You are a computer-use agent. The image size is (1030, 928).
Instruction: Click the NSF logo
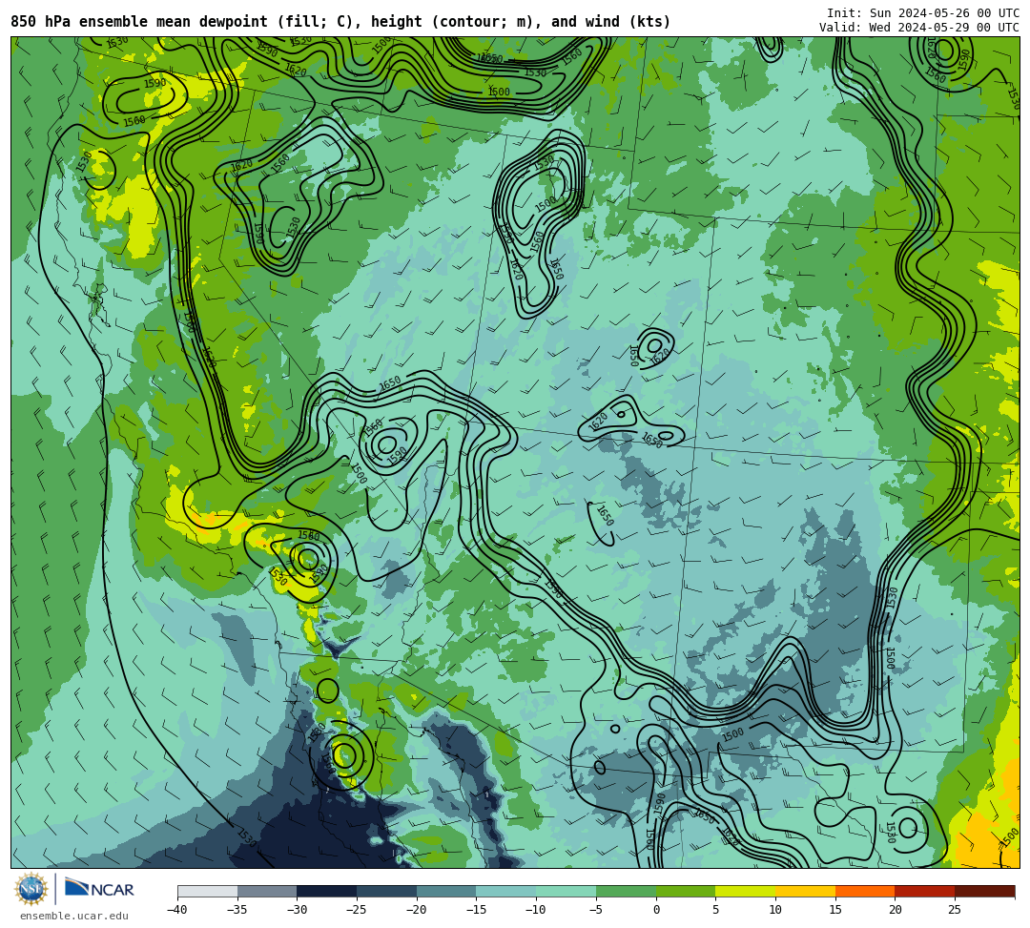[31, 889]
